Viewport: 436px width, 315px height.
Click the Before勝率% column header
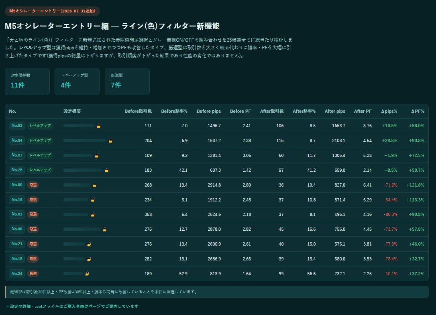tap(174, 111)
